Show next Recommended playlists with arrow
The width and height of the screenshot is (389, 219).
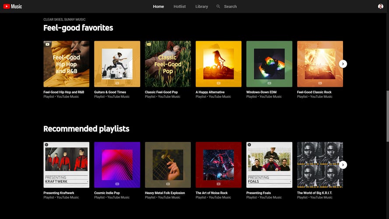pos(343,165)
